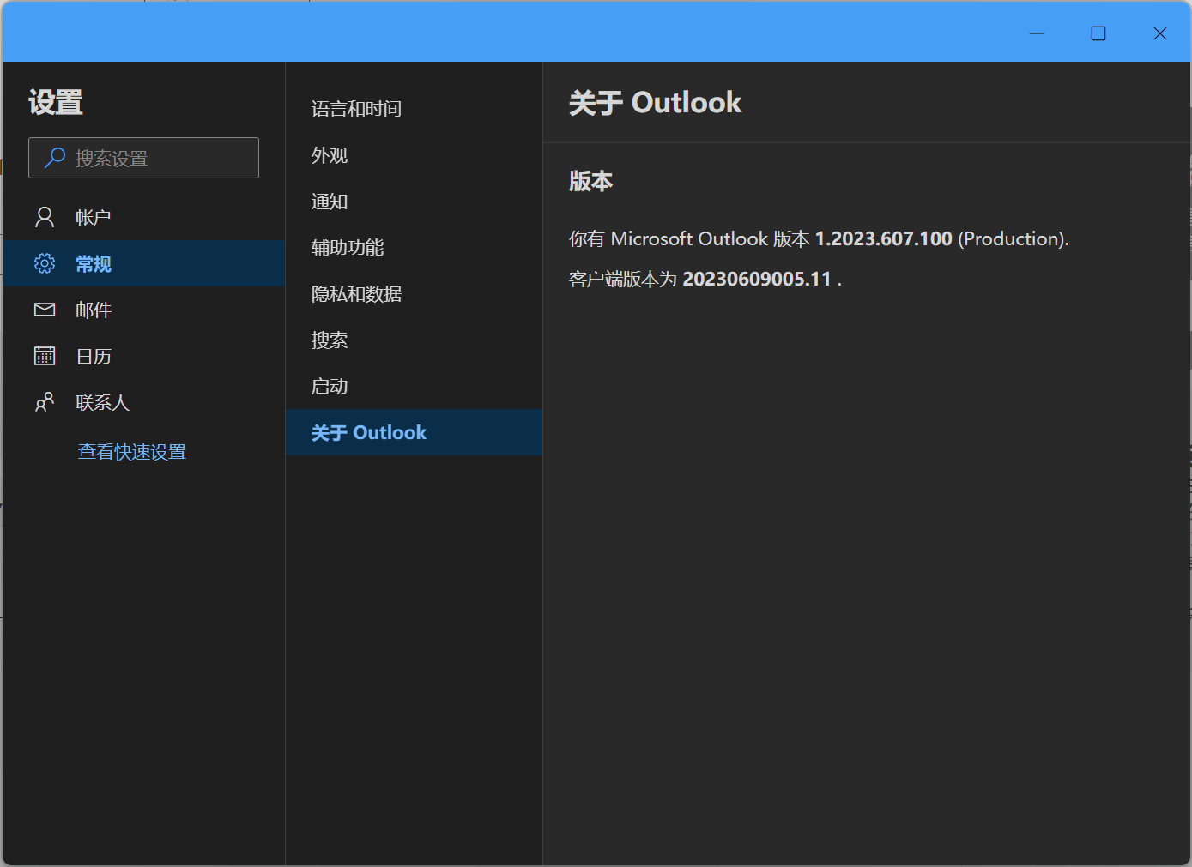Click the gear icon beside 常规

(45, 263)
